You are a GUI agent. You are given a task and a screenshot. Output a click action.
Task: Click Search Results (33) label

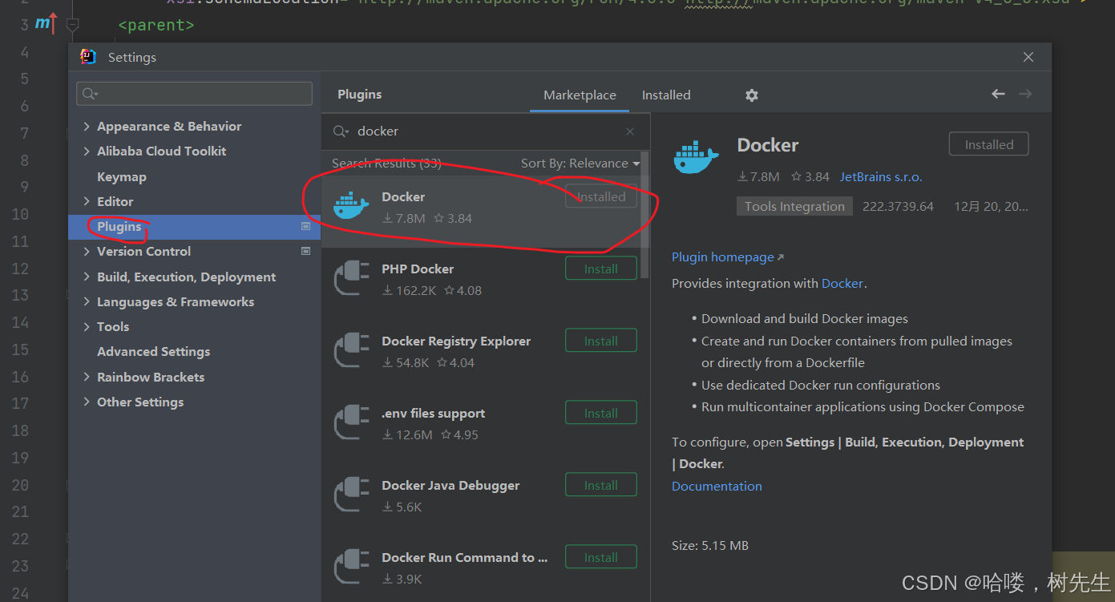[x=386, y=164]
